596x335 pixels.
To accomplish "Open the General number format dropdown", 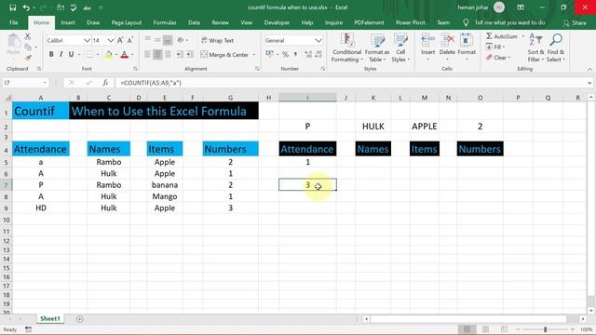I will (x=318, y=40).
